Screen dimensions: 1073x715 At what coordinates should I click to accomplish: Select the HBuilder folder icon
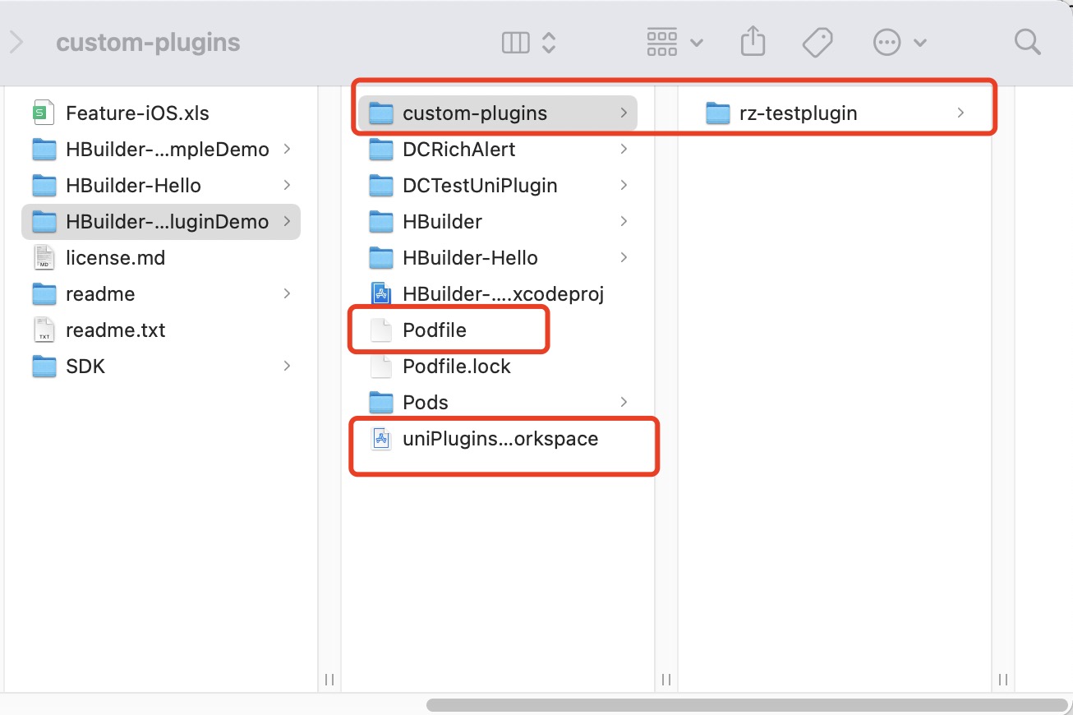click(381, 221)
